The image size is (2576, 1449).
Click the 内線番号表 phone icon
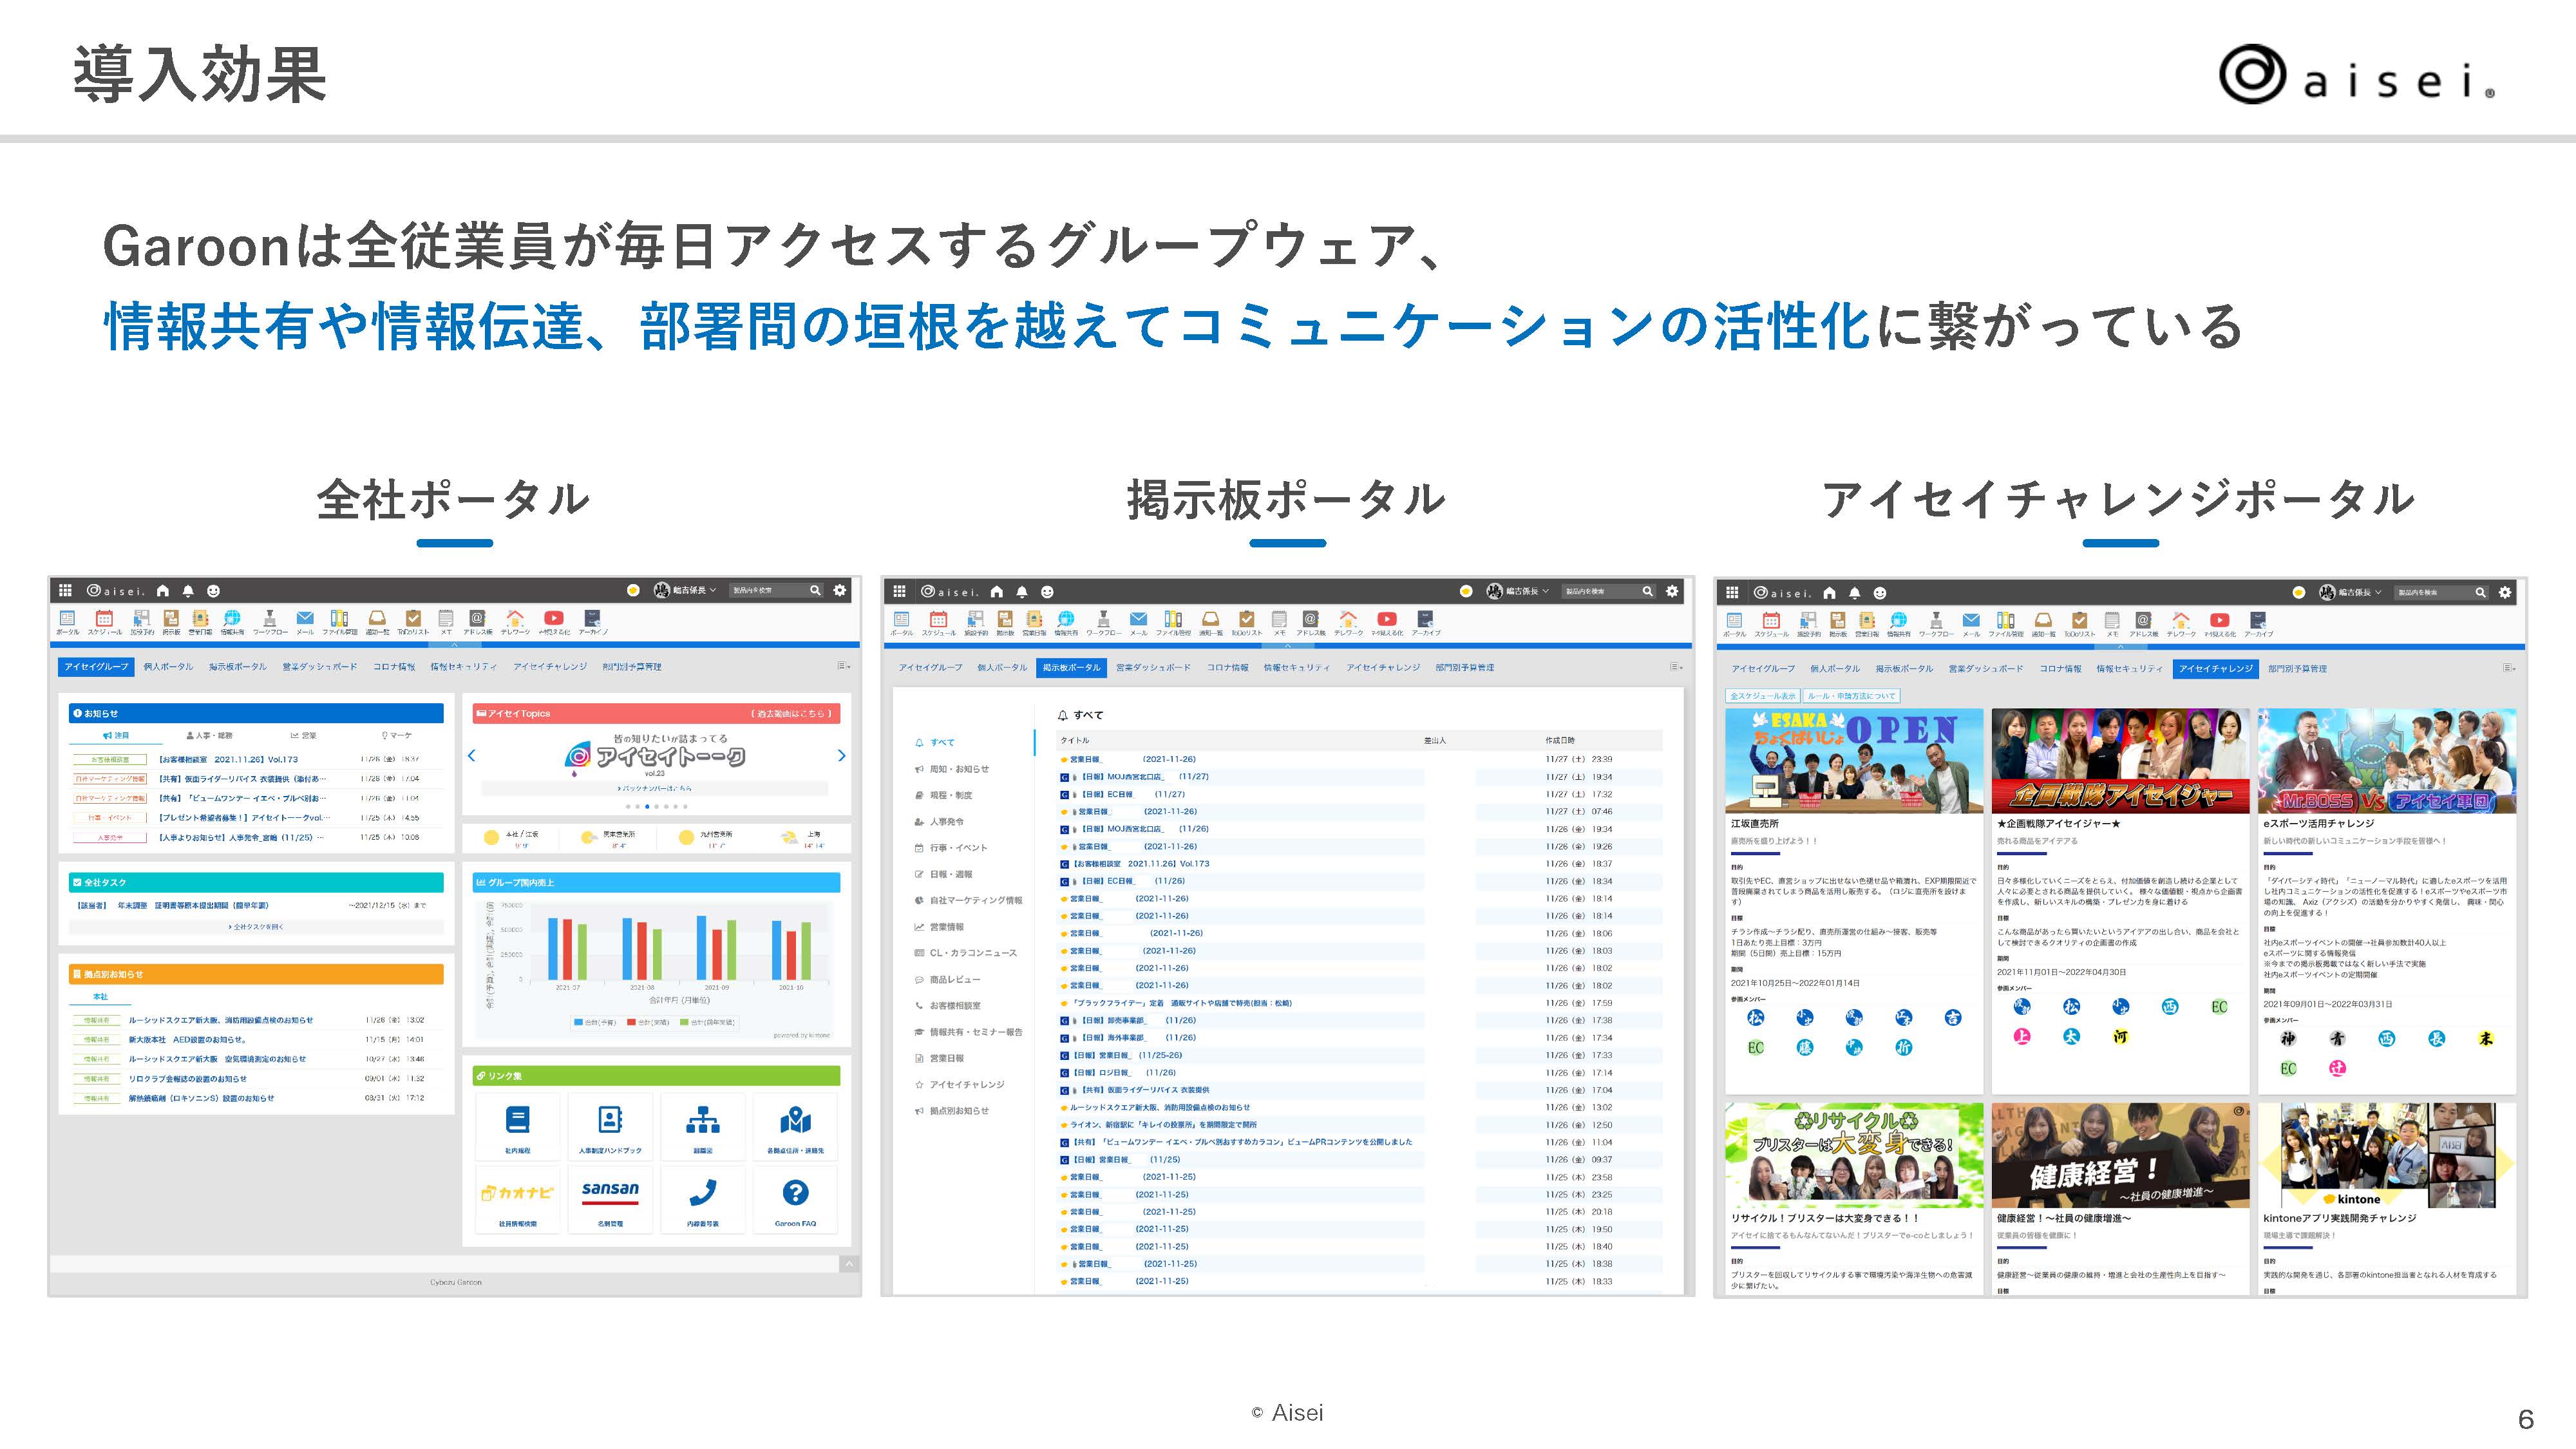coord(702,1192)
